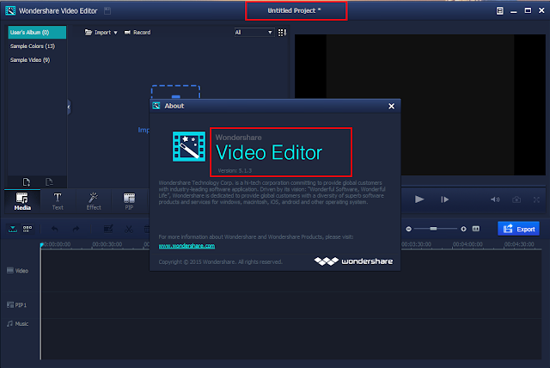
Task: Open the Effect tab
Action: click(94, 201)
